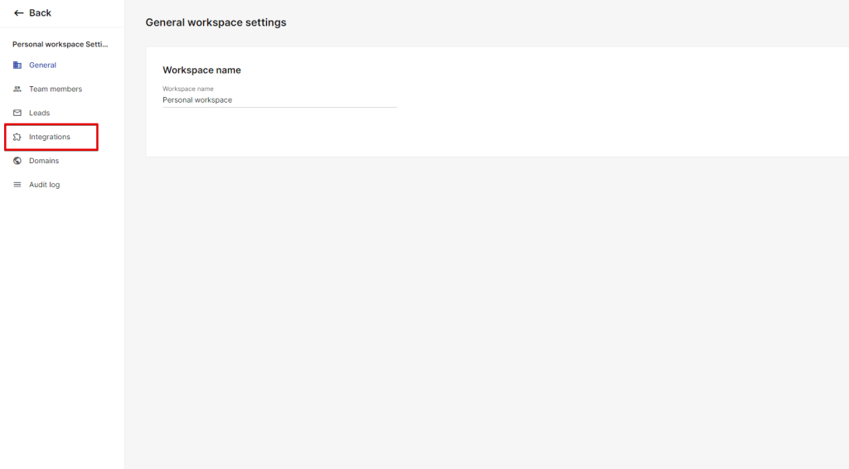Switch to the Domains section
849x469 pixels.
coord(44,162)
